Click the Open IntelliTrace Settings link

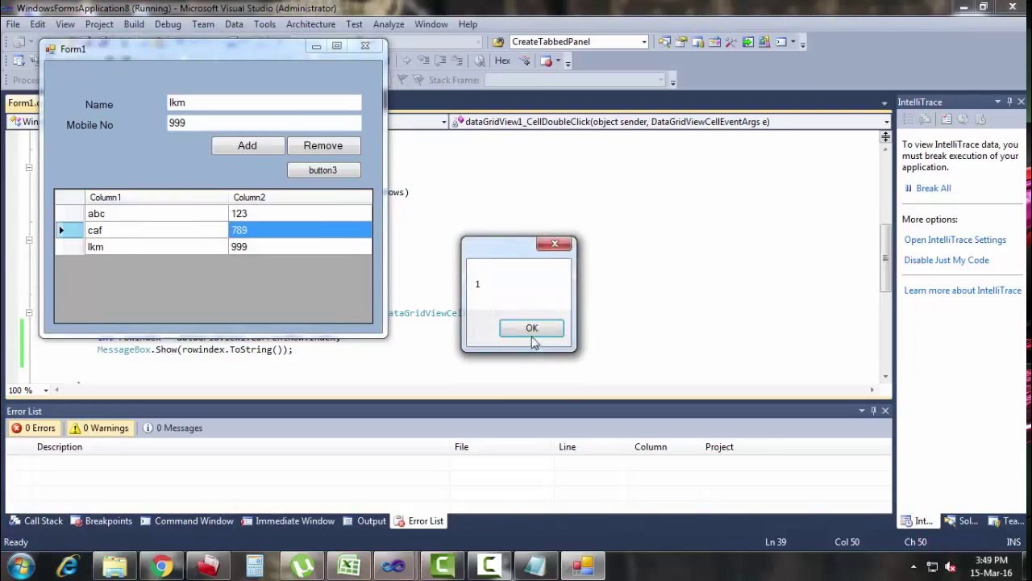(955, 240)
